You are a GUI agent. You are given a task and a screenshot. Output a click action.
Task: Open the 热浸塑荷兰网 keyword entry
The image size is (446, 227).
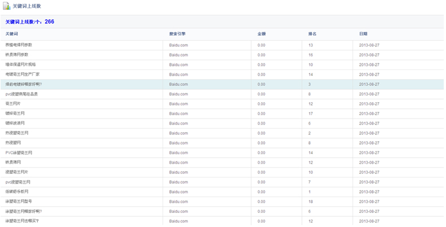tap(17, 133)
